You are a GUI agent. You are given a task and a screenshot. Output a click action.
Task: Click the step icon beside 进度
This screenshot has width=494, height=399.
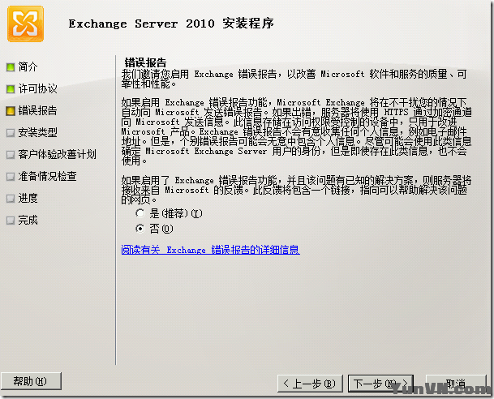click(11, 199)
